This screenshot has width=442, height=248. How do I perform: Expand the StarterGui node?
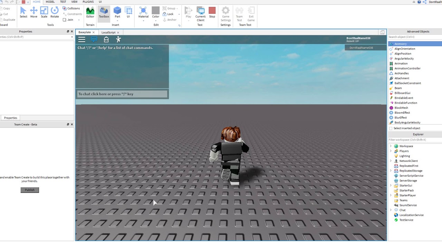(391, 185)
